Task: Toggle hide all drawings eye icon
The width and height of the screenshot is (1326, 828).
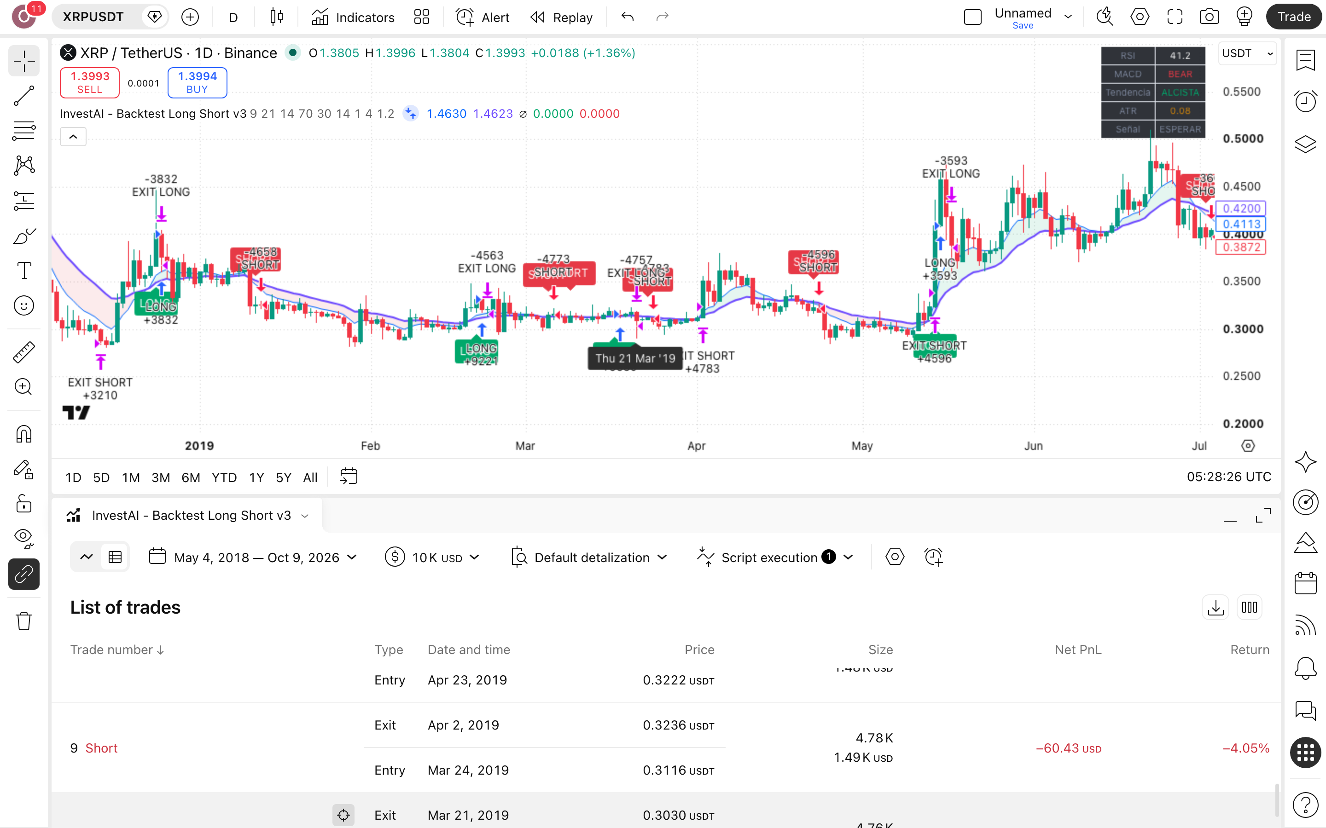Action: point(23,539)
